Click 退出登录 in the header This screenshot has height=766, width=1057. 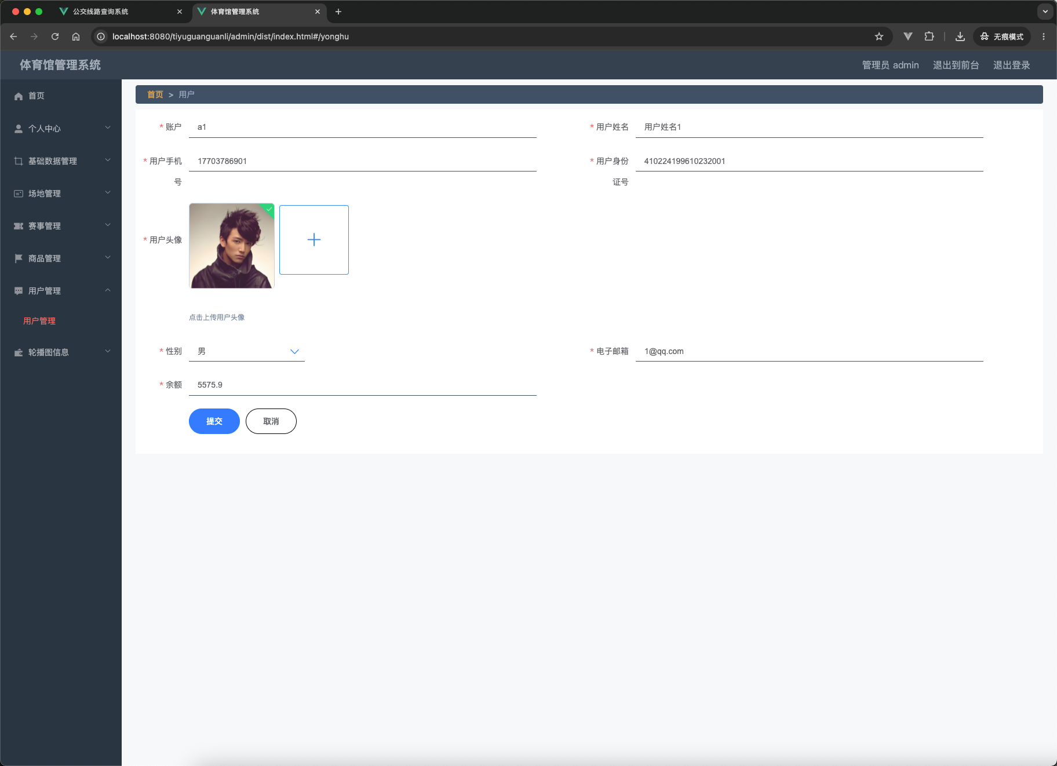(x=1012, y=65)
